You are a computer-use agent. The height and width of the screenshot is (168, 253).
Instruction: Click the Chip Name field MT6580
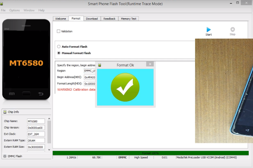pyautogui.click(x=36, y=121)
